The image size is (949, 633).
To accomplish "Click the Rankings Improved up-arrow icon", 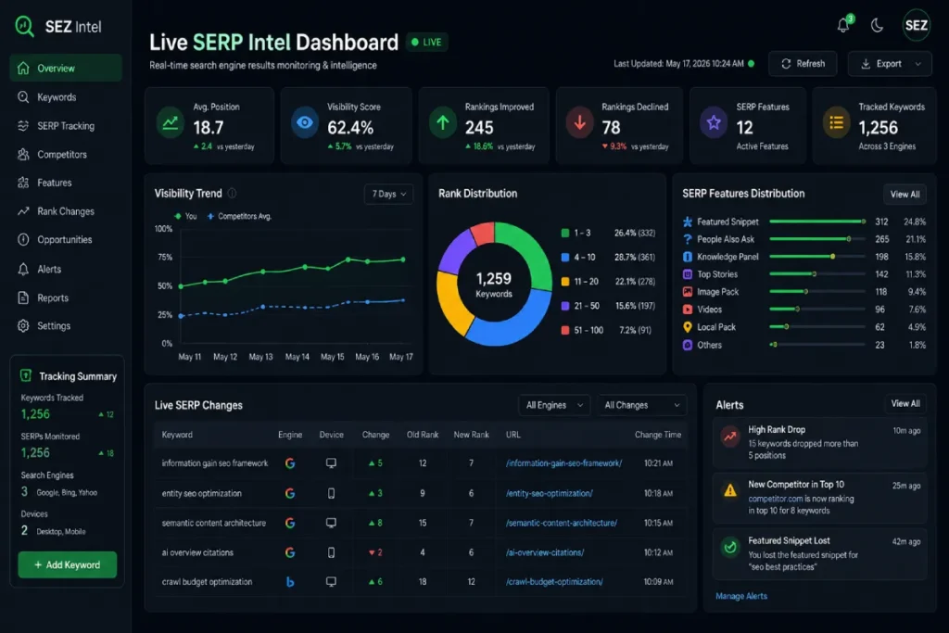I will click(443, 122).
